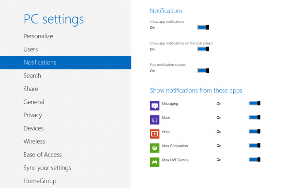Toggle Play notification sounds switch
This screenshot has width=300, height=188.
[203, 71]
